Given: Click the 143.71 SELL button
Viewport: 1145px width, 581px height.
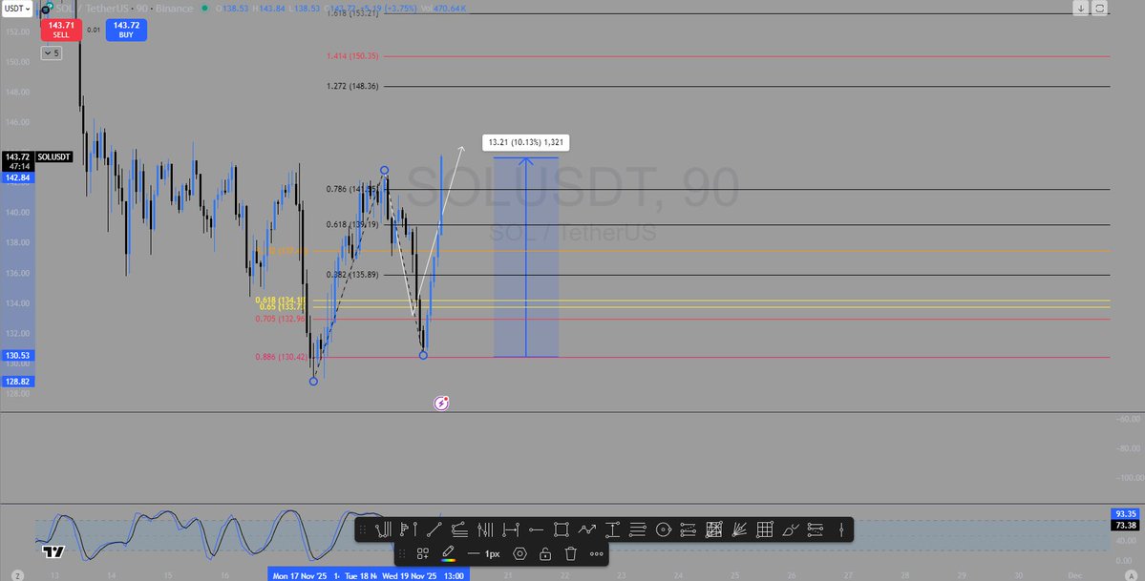Looking at the screenshot, I should [61, 30].
